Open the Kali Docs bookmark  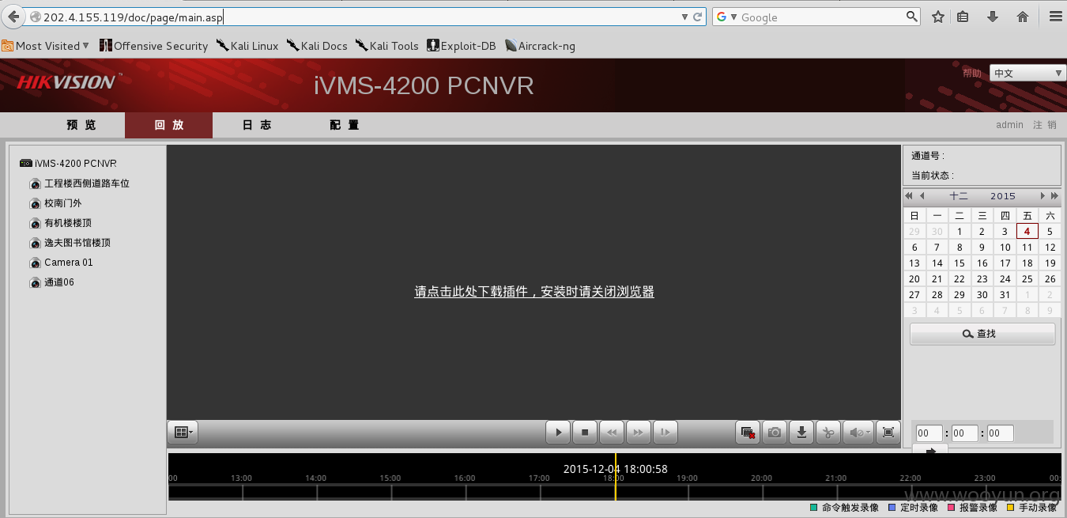pyautogui.click(x=317, y=46)
